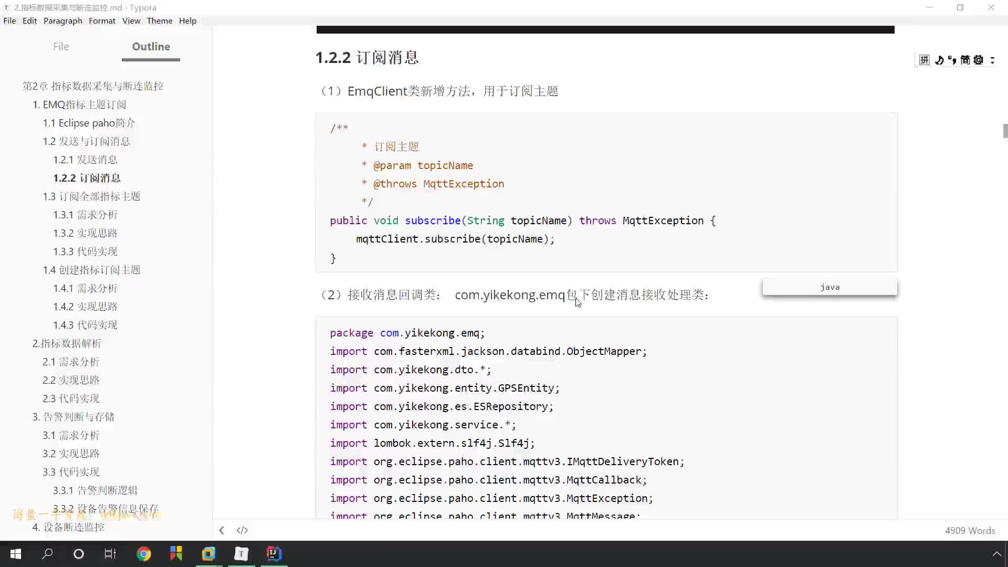
Task: Switch sidebar to File tab
Action: (x=61, y=47)
